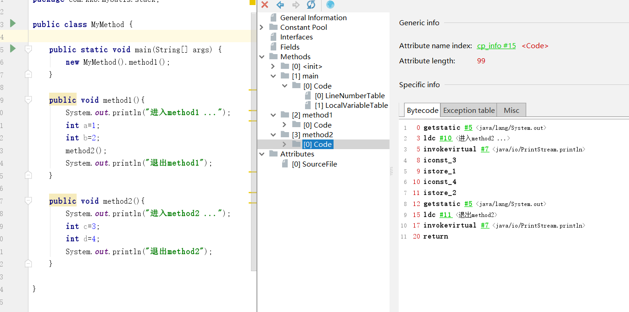Follow the #7 link on bytecode line 3
Screen dimensions: 629x312
485,149
